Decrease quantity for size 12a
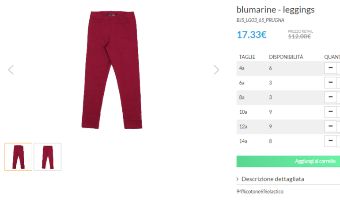This screenshot has width=340, height=201. click(330, 126)
